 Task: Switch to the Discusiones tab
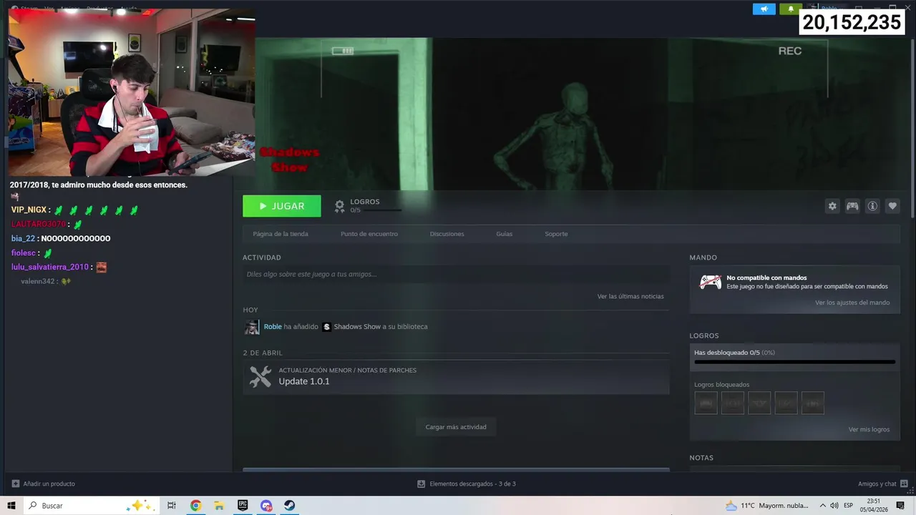447,234
